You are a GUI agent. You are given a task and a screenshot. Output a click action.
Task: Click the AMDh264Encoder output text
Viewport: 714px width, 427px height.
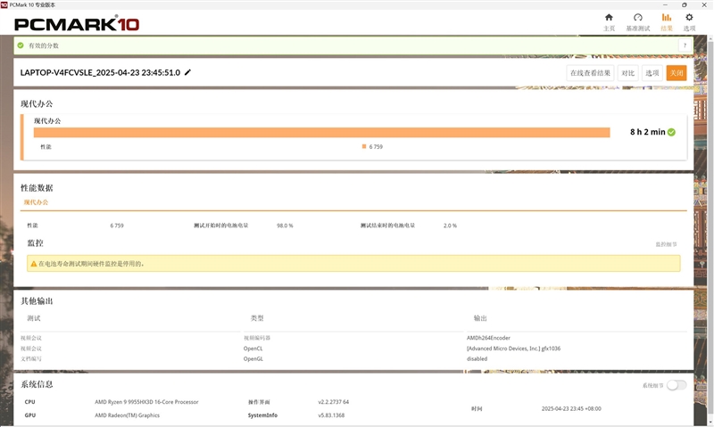point(488,338)
